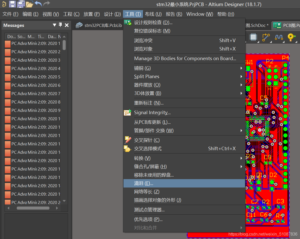Switch to the stm32PCB库.PcbLib tab
The height and width of the screenshot is (239, 300).
coord(99,25)
